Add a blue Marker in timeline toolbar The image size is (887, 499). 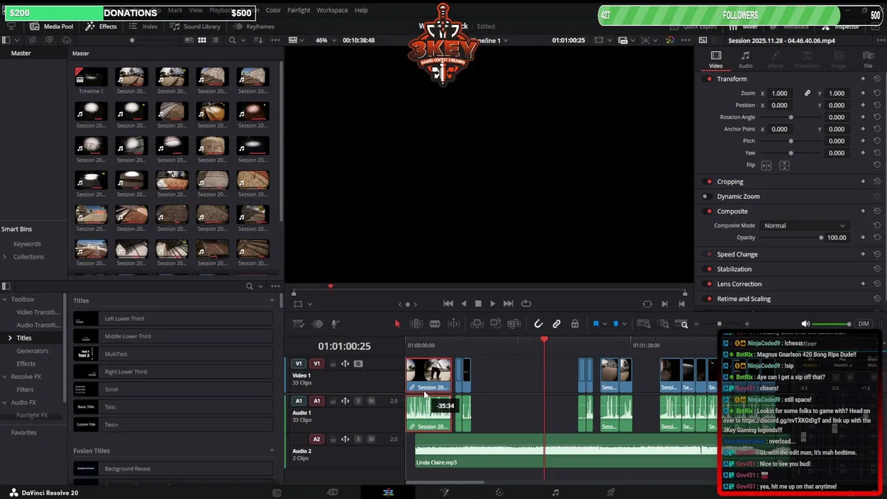[615, 324]
